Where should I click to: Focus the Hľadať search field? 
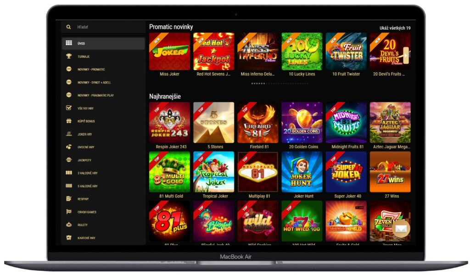pyautogui.click(x=103, y=27)
